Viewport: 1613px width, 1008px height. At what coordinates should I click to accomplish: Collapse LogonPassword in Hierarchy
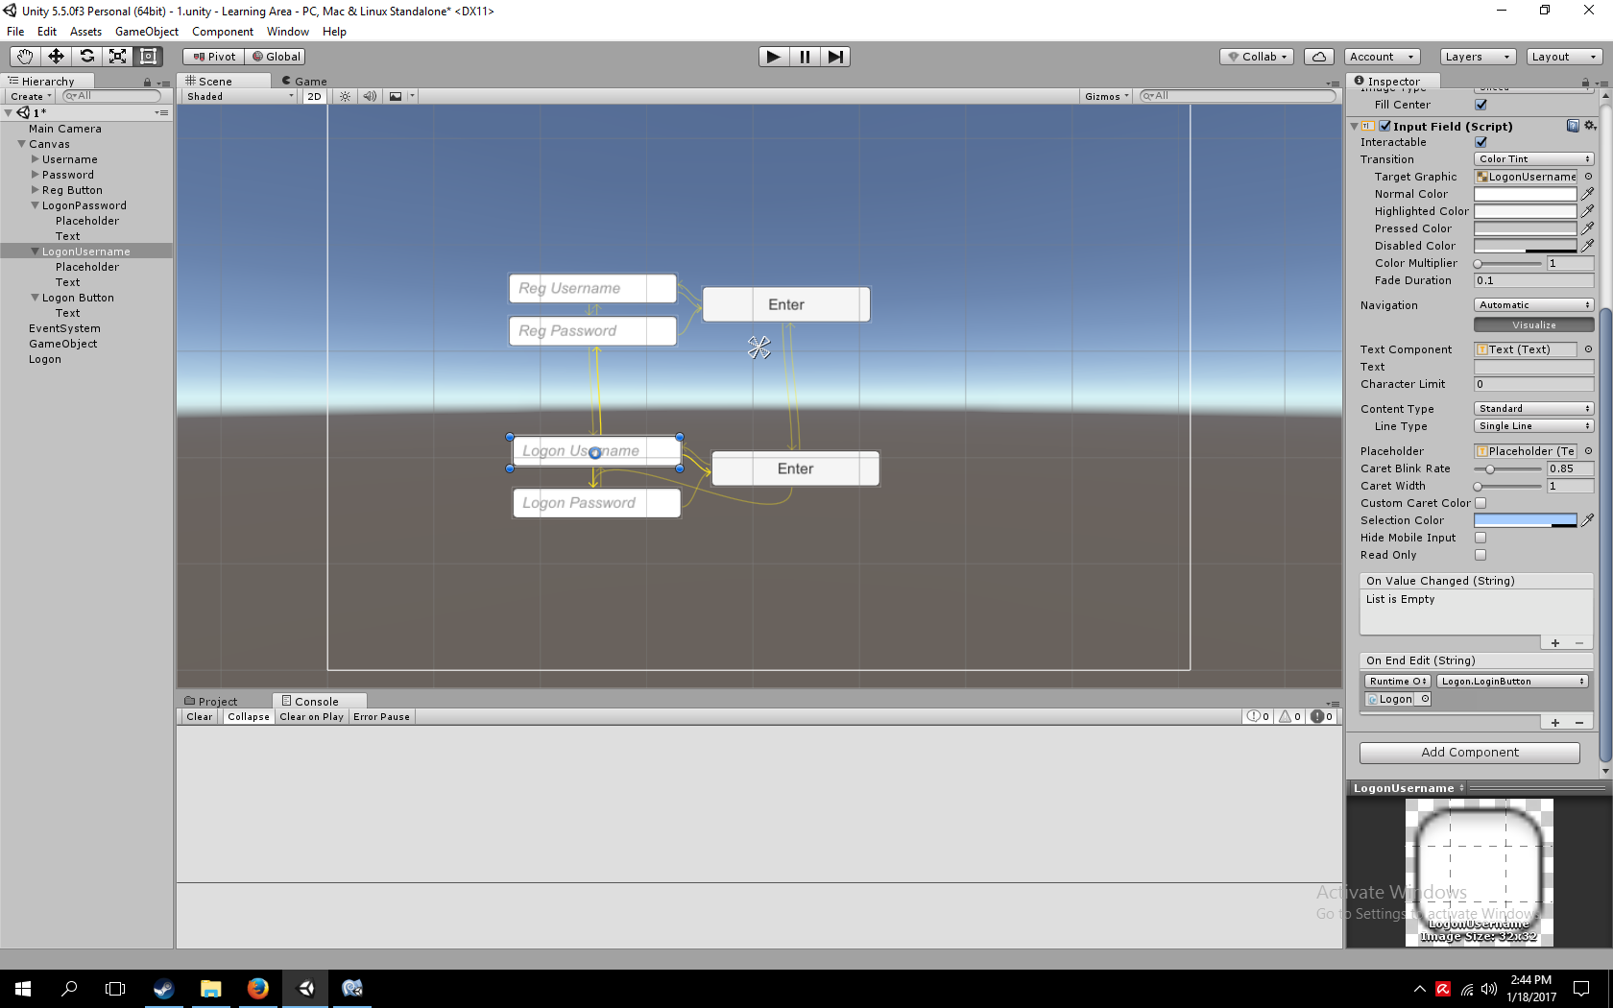[x=36, y=205]
